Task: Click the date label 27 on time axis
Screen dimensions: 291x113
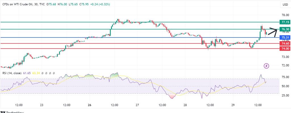Action: (137, 105)
